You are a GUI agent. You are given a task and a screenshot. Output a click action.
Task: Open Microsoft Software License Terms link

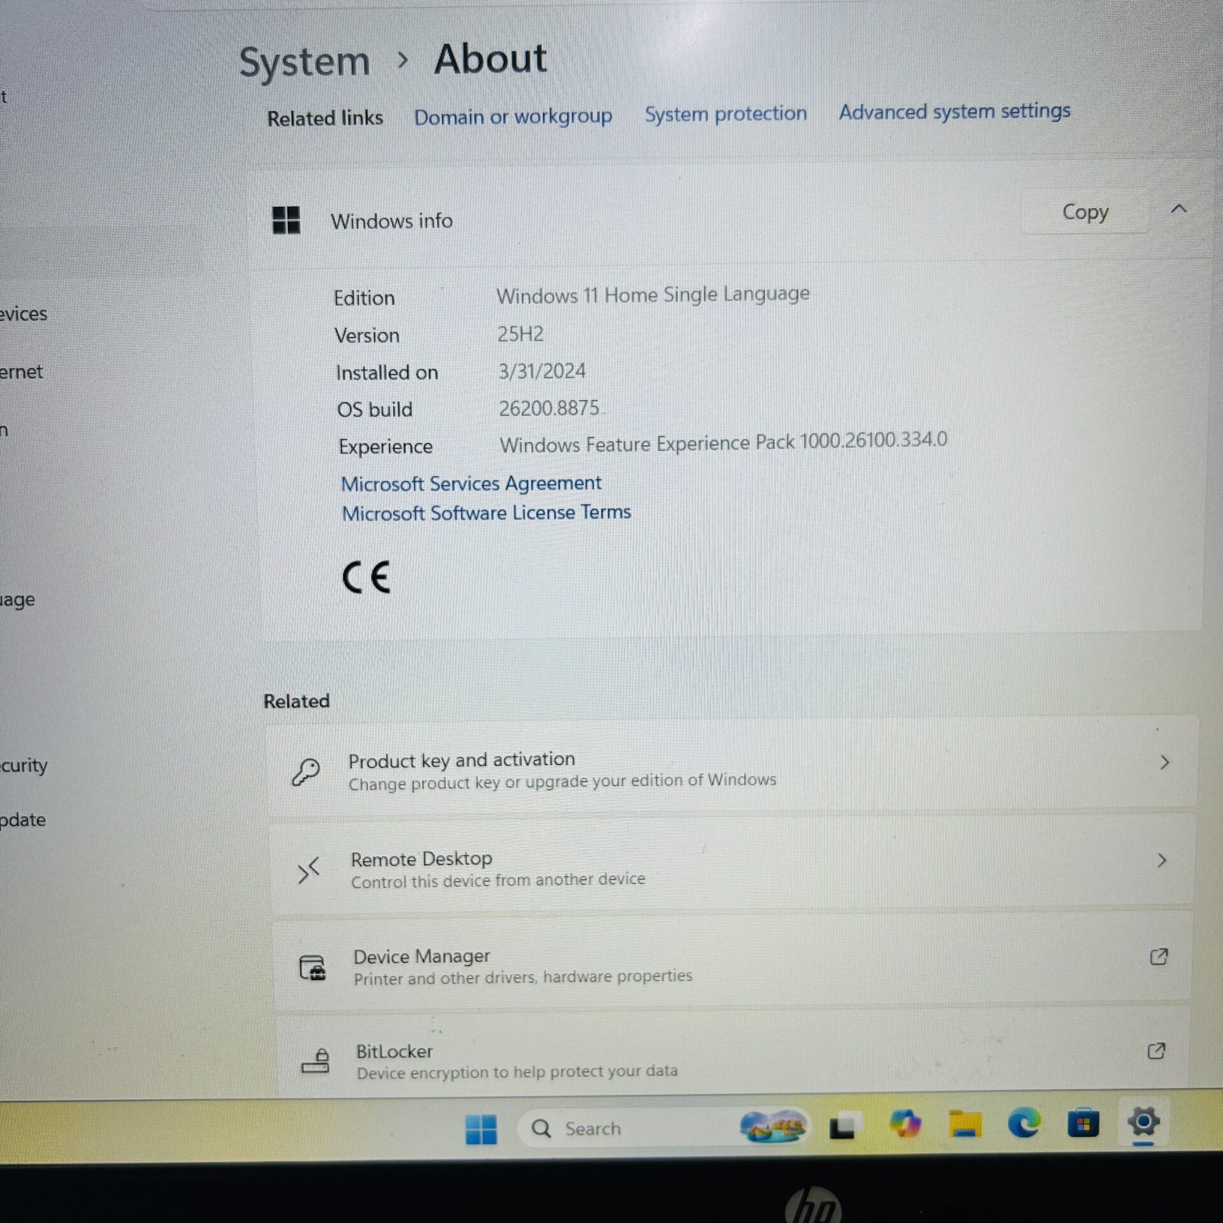[487, 513]
